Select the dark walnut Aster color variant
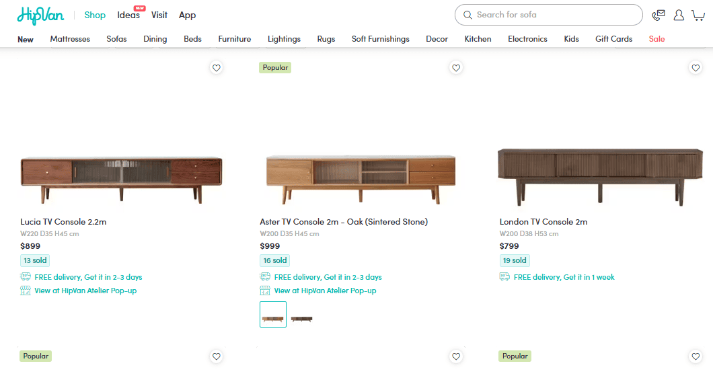Screen dimensions: 713x382 (301, 319)
